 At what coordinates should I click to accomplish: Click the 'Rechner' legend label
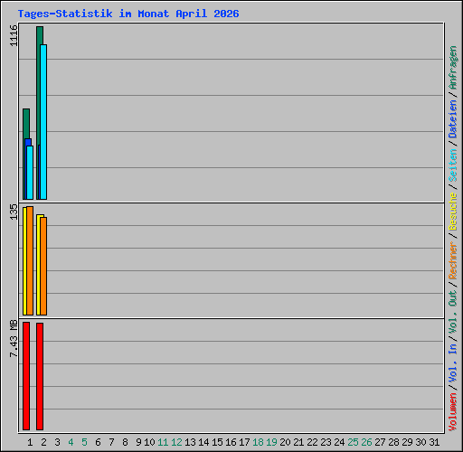click(x=453, y=260)
